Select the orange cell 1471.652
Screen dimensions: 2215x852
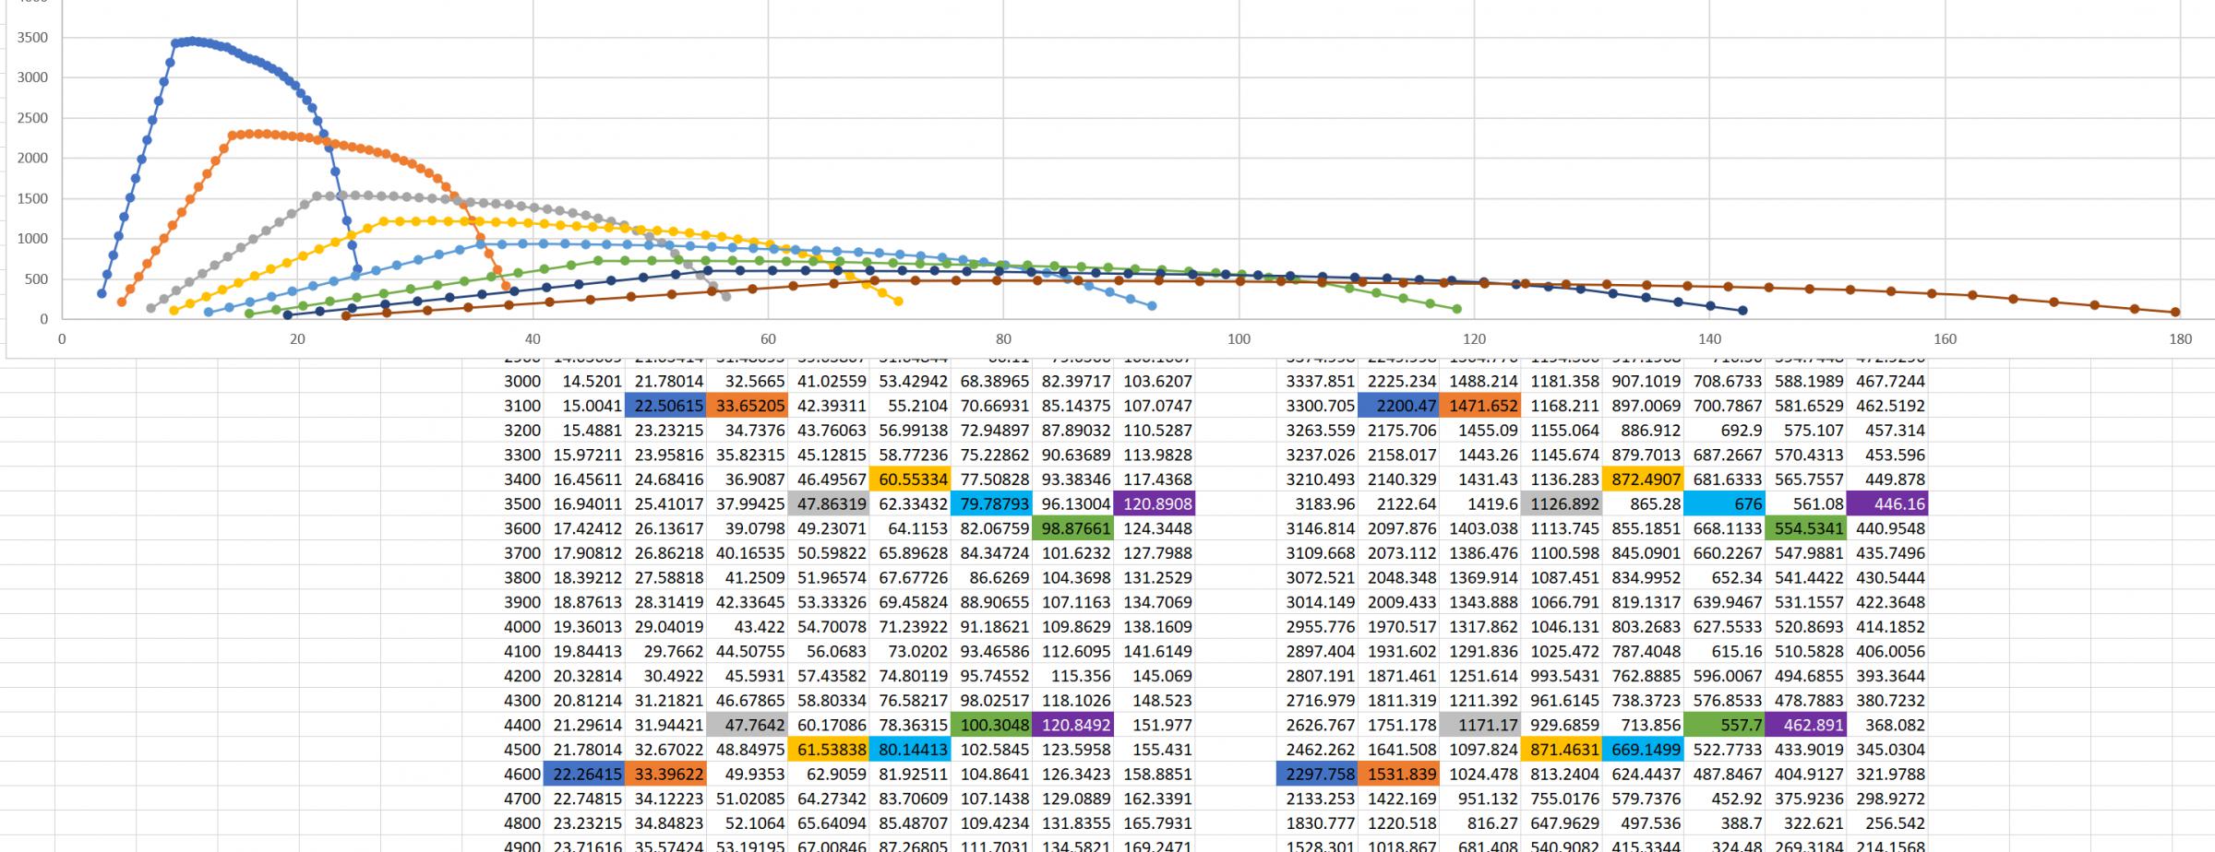(x=1479, y=406)
